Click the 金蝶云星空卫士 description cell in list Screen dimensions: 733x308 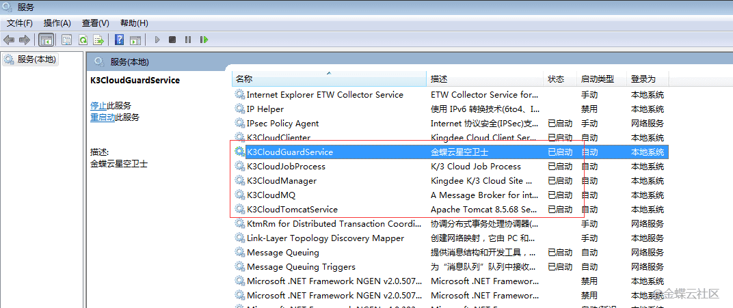tap(459, 152)
